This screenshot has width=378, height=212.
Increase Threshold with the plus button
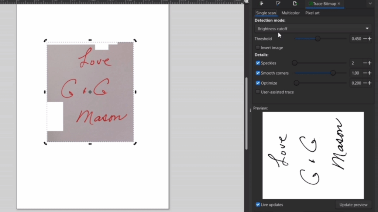[370, 39]
